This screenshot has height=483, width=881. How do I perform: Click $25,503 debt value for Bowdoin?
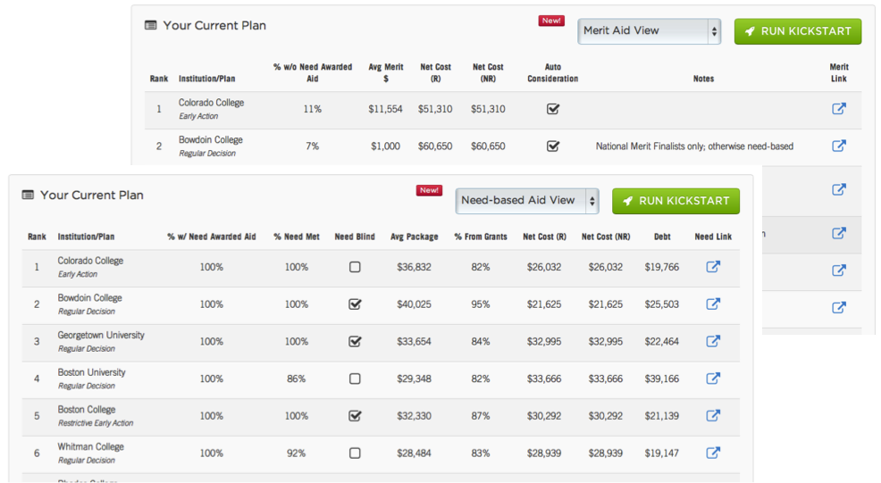[x=662, y=304]
